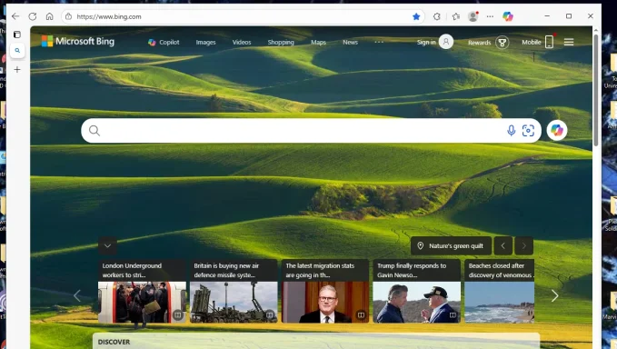The image size is (617, 349).
Task: Open Britain air defence missile news card
Action: (x=234, y=291)
